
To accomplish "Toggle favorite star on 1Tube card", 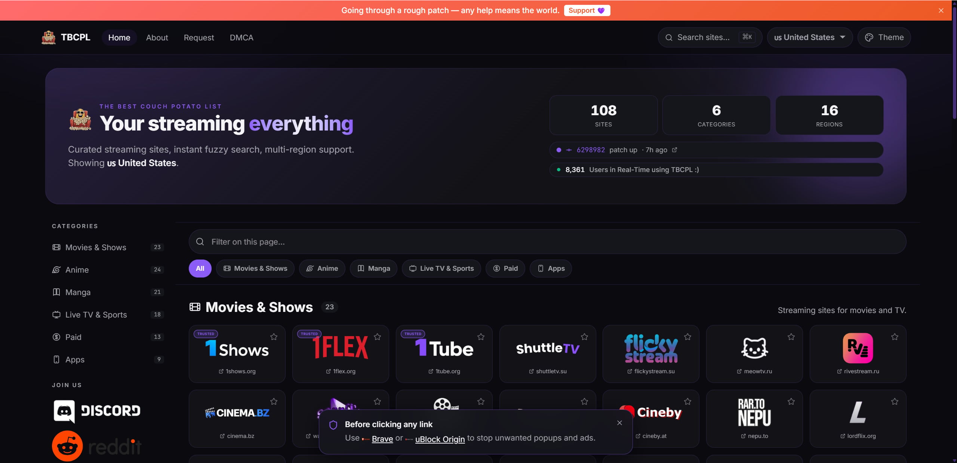I will click(x=481, y=337).
